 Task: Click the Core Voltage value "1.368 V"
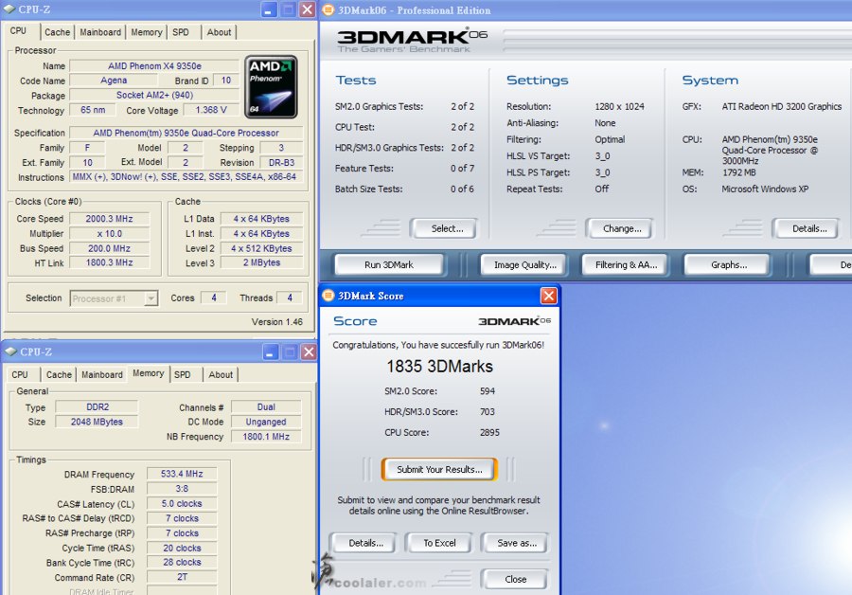point(211,110)
